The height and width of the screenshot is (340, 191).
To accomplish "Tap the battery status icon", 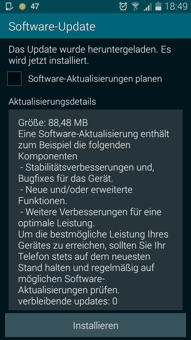I will coord(158,7).
